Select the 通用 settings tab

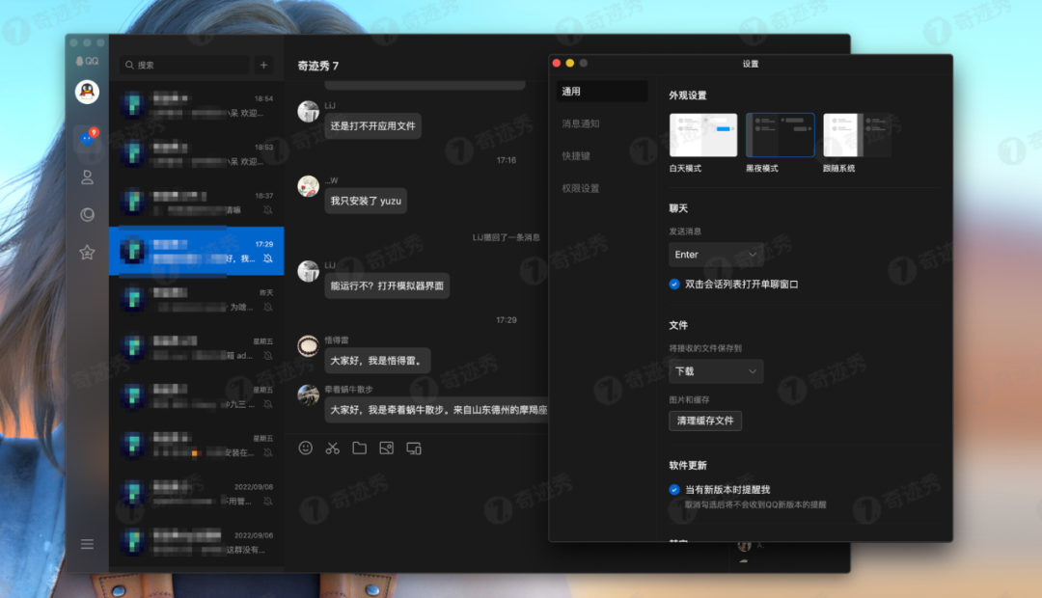click(601, 92)
